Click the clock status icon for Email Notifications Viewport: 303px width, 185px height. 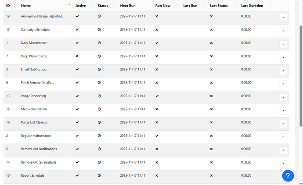[x=99, y=70]
